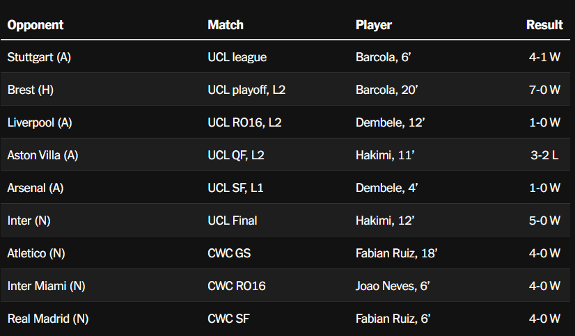Select the Arsenal (A) opponent cell
Viewport: 575px width, 336px height.
(x=36, y=188)
